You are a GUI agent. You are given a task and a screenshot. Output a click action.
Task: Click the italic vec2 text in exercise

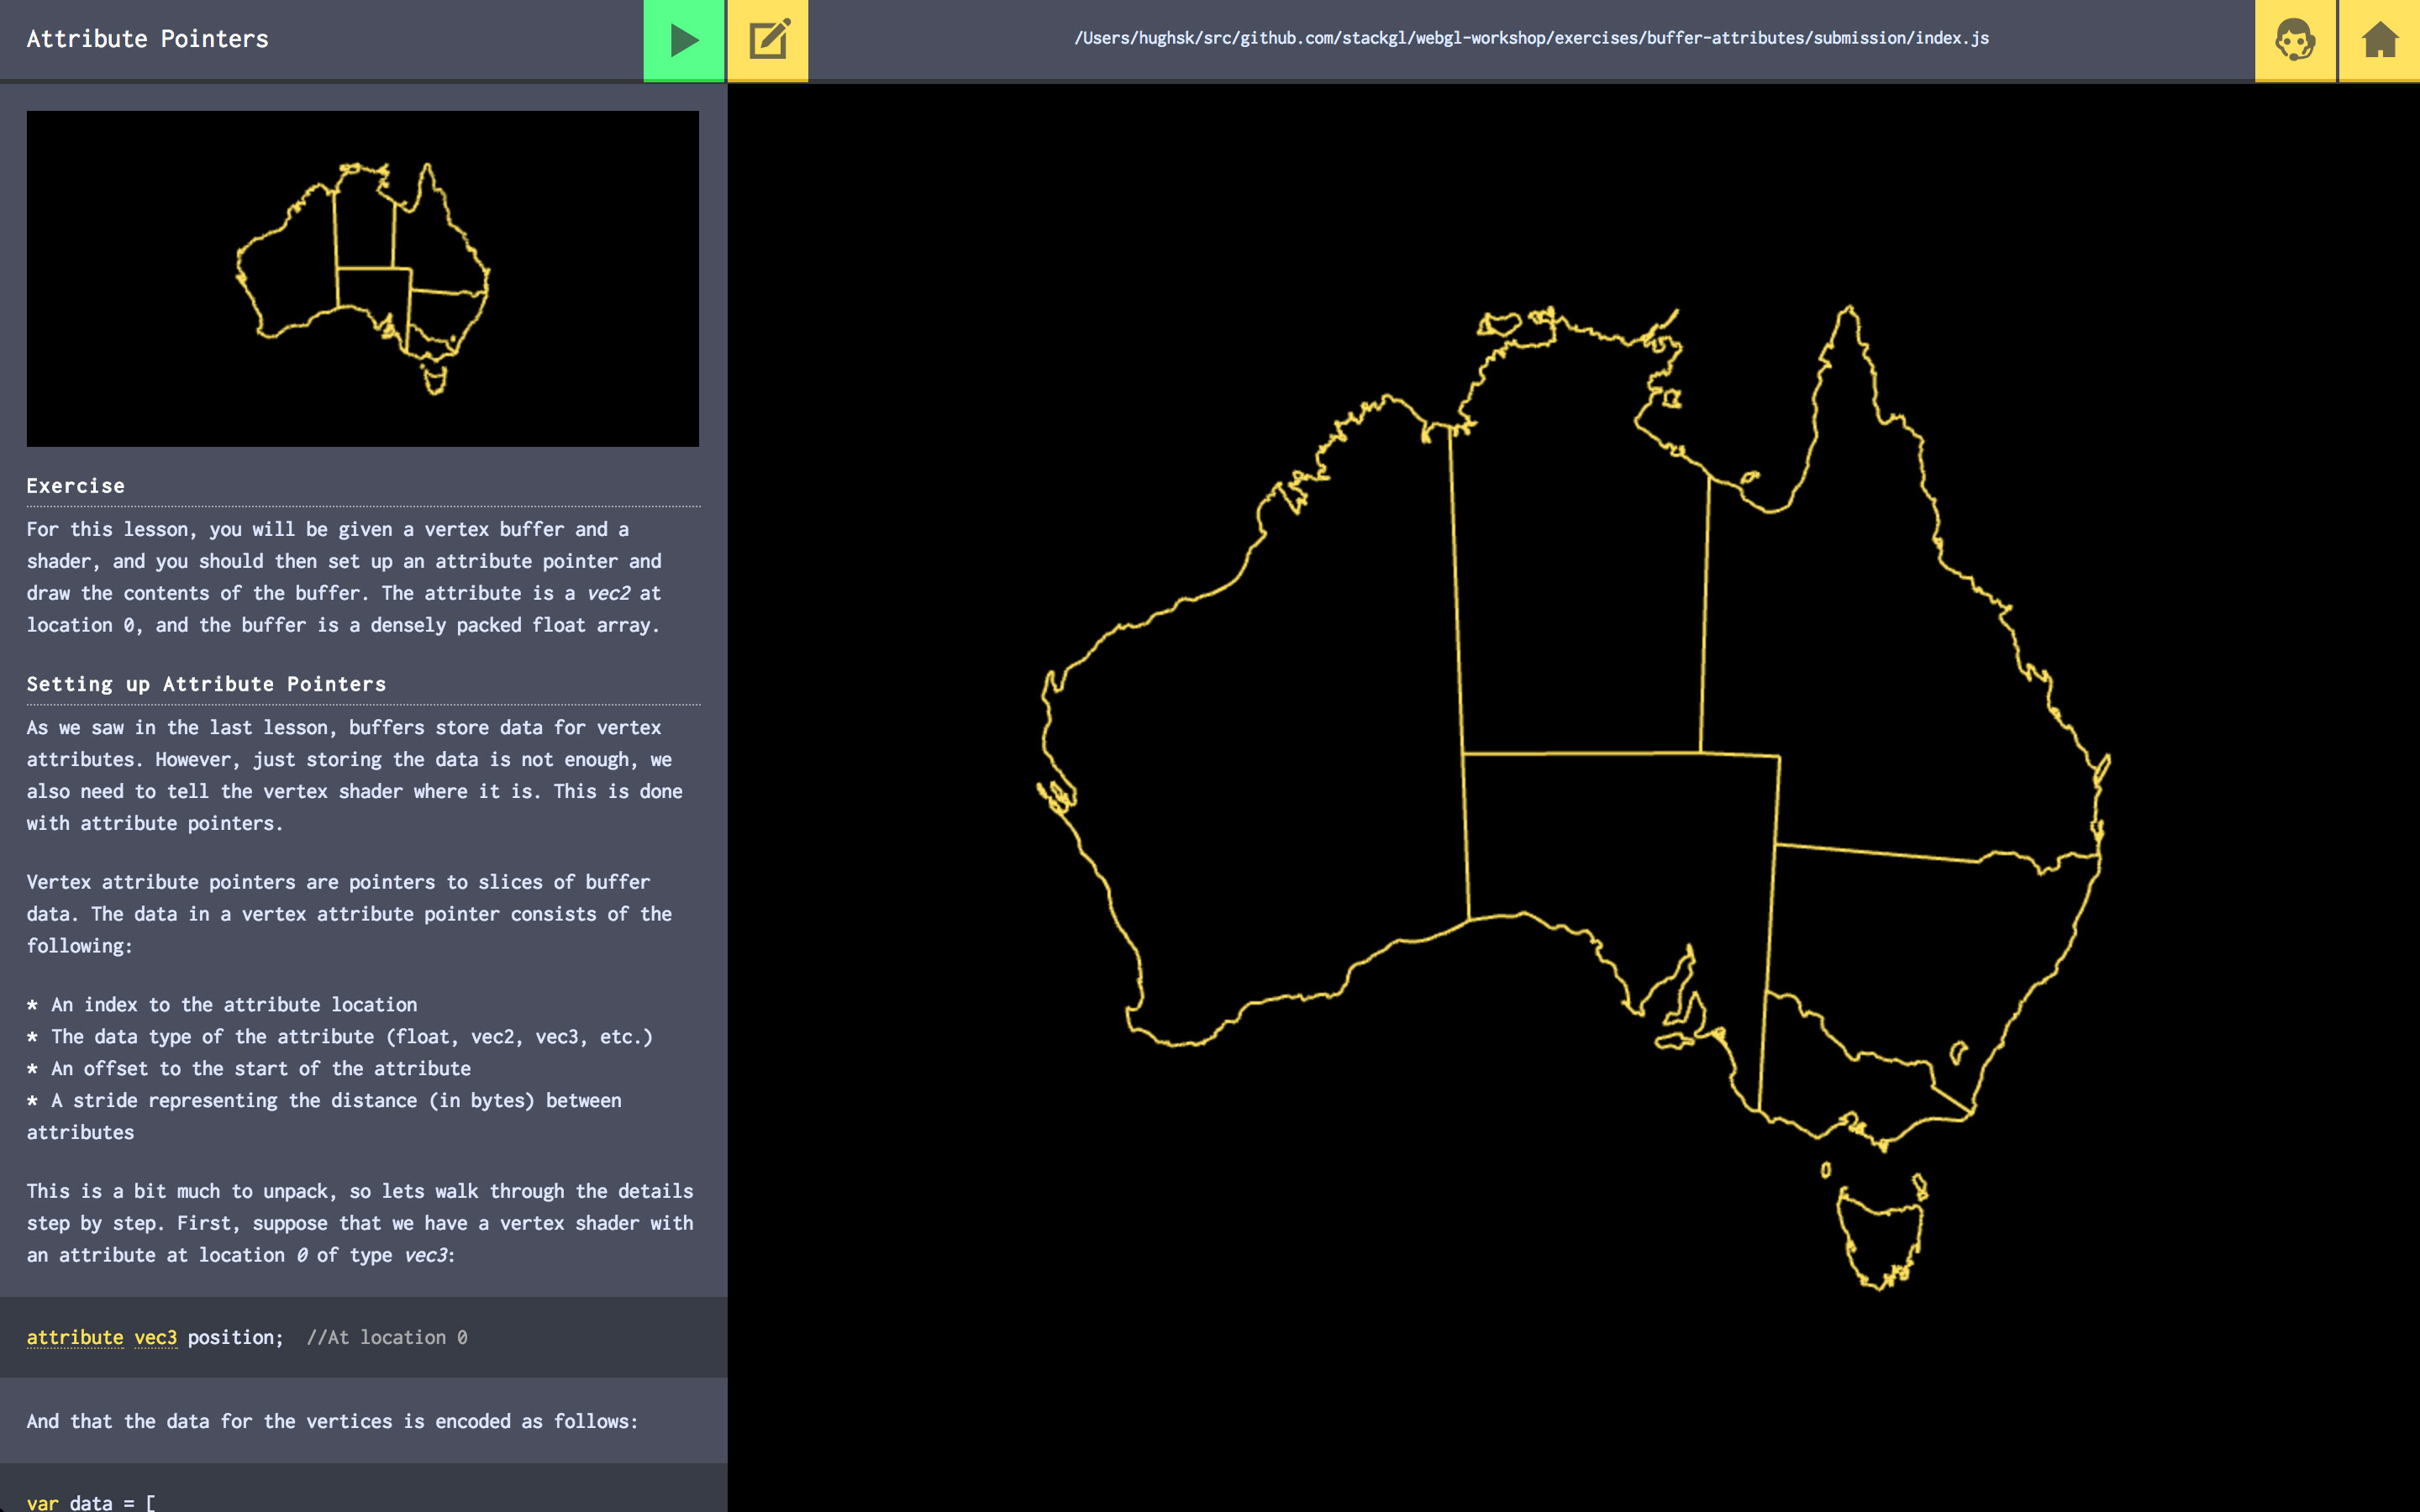[x=608, y=593]
